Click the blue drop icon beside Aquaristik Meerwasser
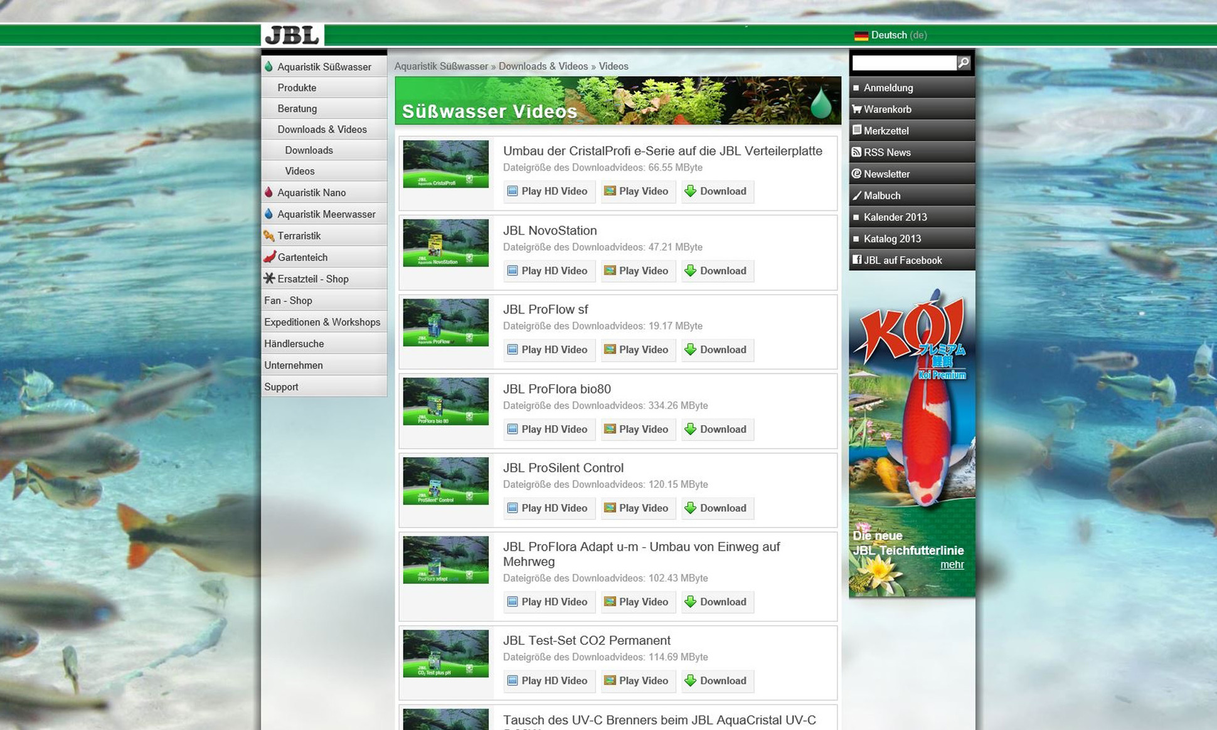The height and width of the screenshot is (730, 1217). coord(269,214)
